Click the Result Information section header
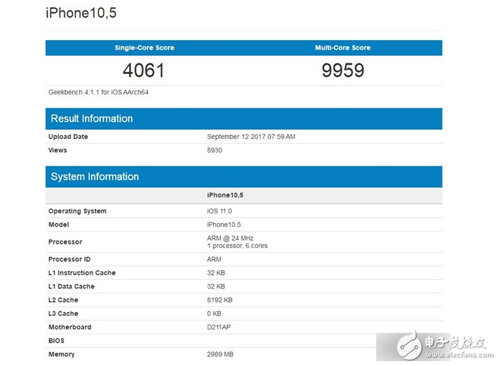499x366 pixels. [x=91, y=119]
